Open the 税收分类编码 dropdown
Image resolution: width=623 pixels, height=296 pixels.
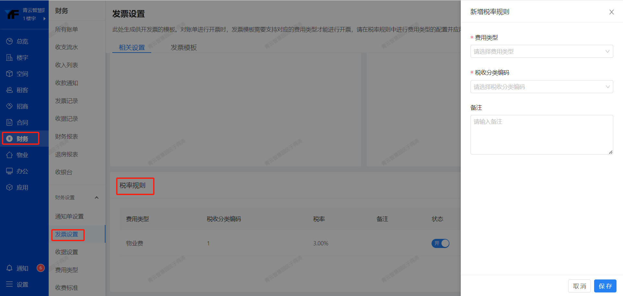(541, 87)
